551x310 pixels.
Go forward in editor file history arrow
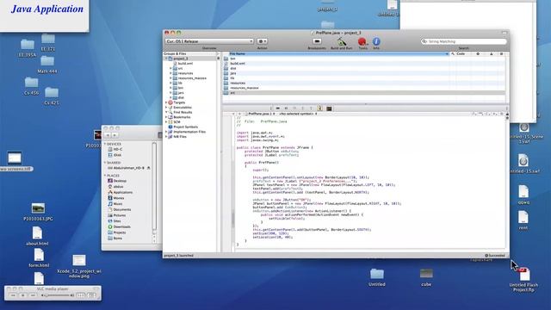point(239,114)
